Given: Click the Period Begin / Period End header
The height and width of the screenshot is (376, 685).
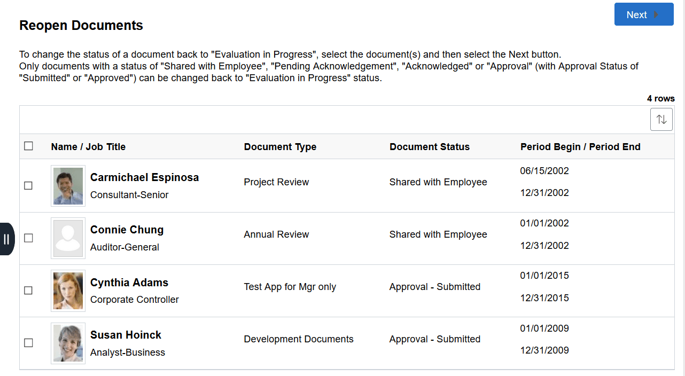Looking at the screenshot, I should click(x=580, y=146).
